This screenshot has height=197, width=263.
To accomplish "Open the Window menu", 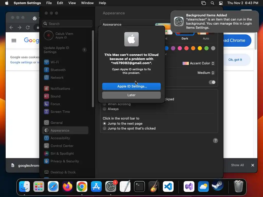I will point(87,3).
